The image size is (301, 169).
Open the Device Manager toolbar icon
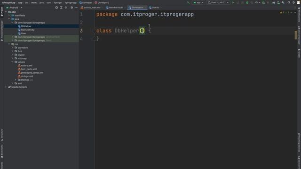click(x=278, y=3)
